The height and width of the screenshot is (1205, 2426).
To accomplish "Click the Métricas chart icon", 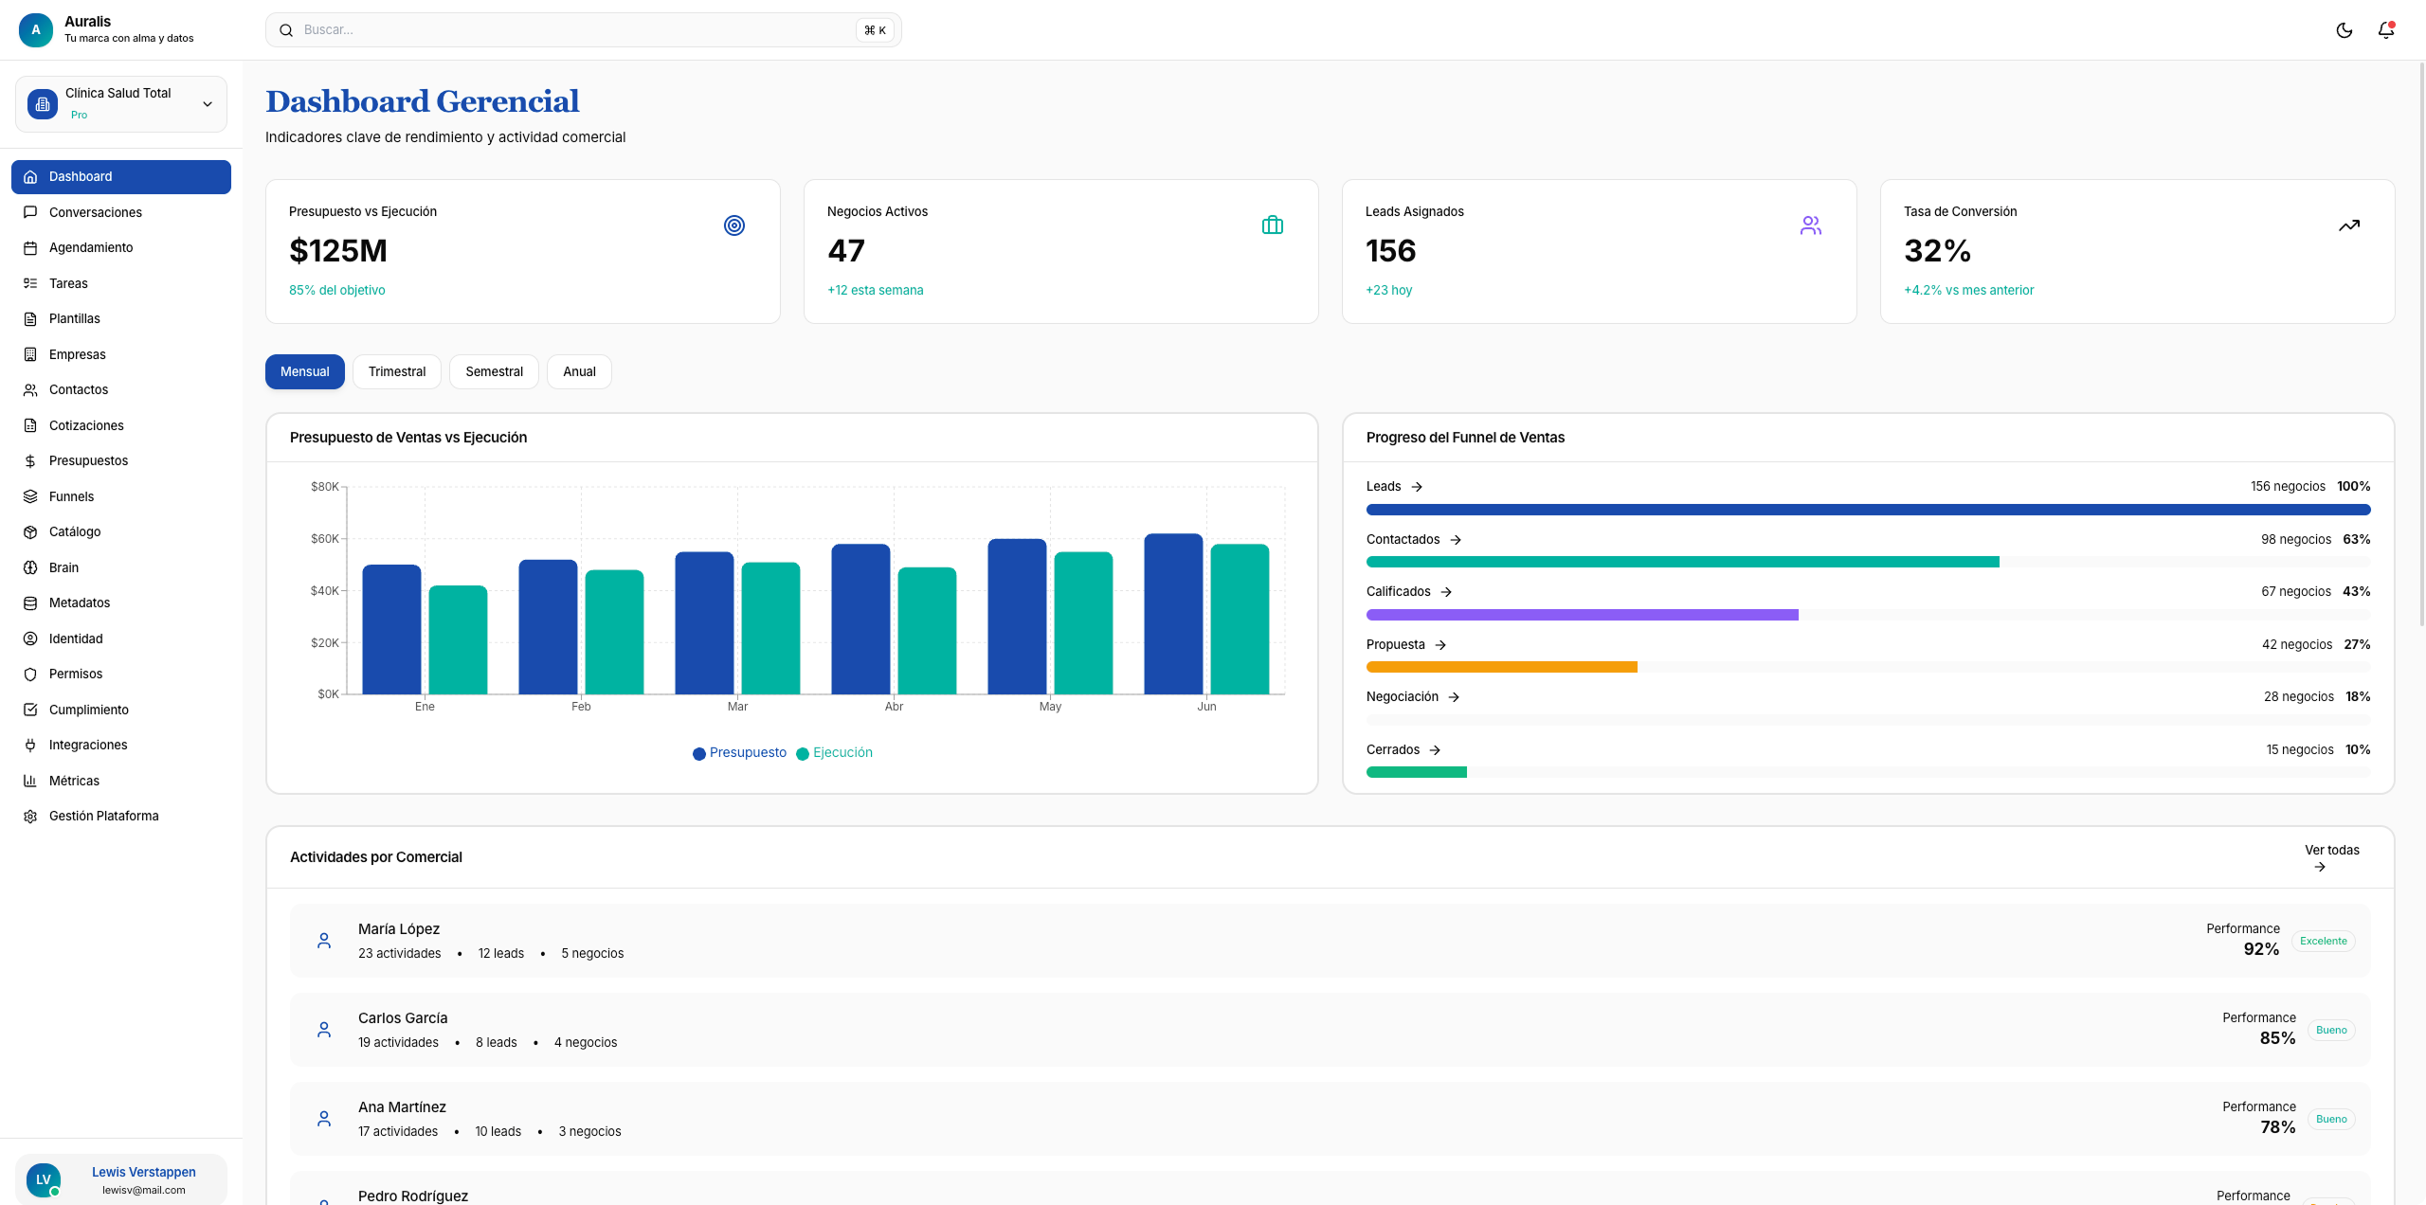I will (x=30, y=781).
